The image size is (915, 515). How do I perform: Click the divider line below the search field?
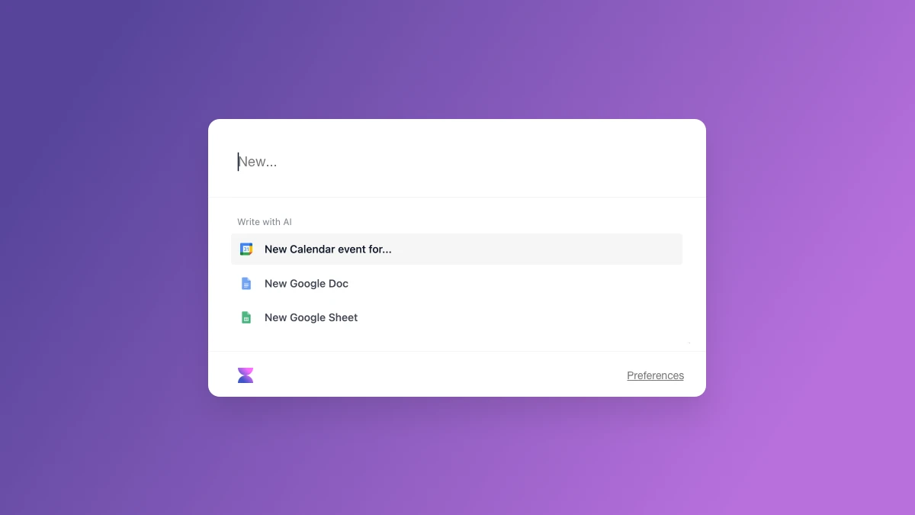(x=457, y=198)
